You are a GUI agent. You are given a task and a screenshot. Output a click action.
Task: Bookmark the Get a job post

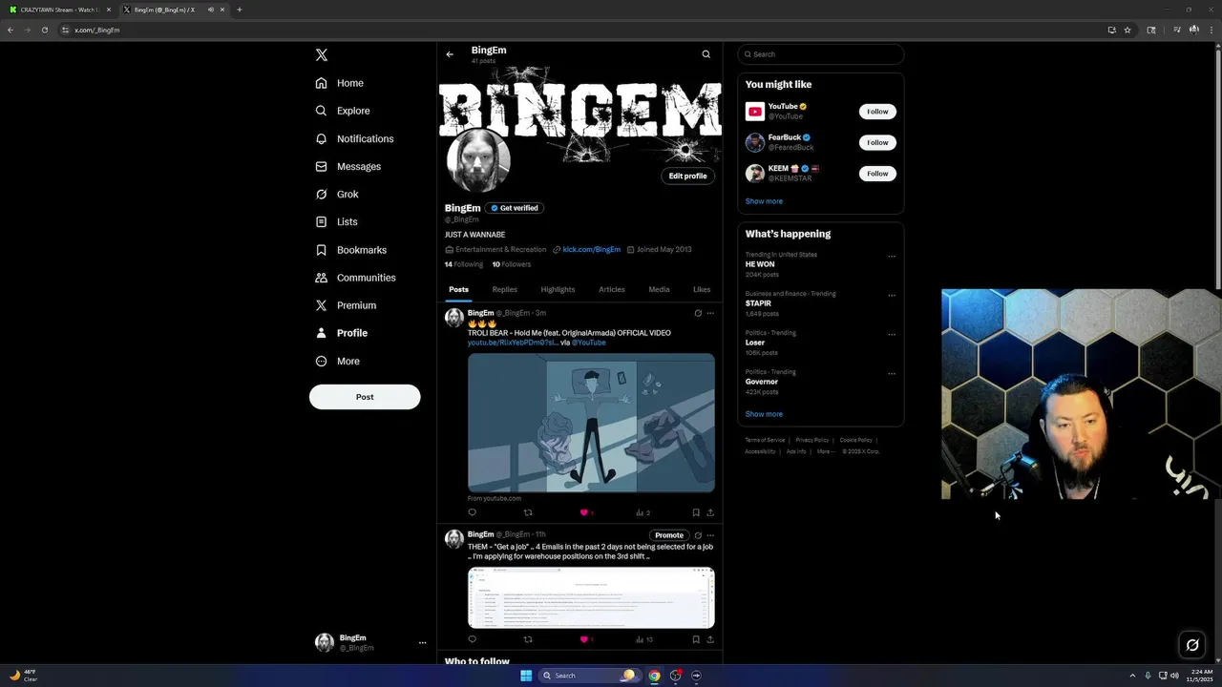click(696, 639)
